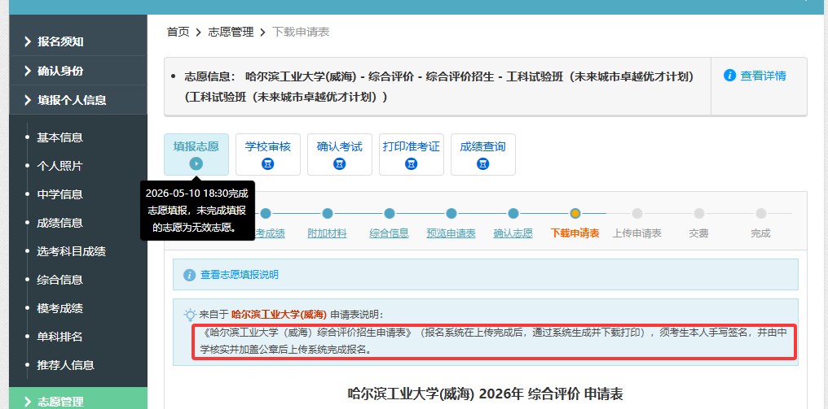Click the hourglass icon under 确认考试

[x=340, y=164]
